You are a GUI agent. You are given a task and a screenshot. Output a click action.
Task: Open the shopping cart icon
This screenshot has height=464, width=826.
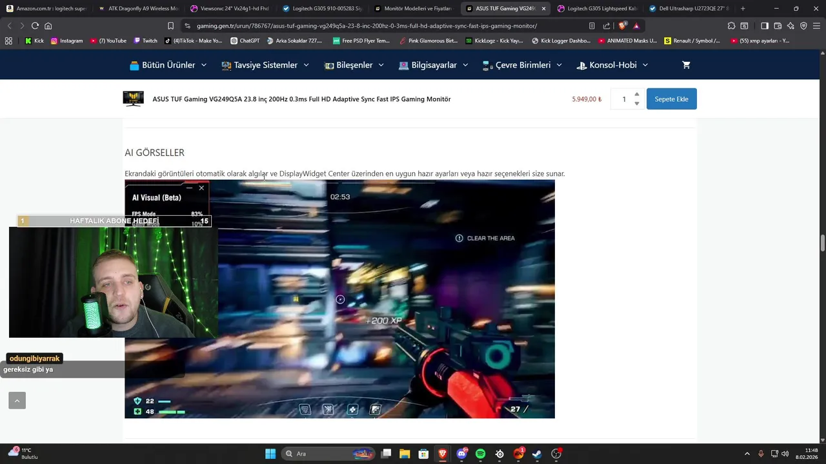[686, 65]
